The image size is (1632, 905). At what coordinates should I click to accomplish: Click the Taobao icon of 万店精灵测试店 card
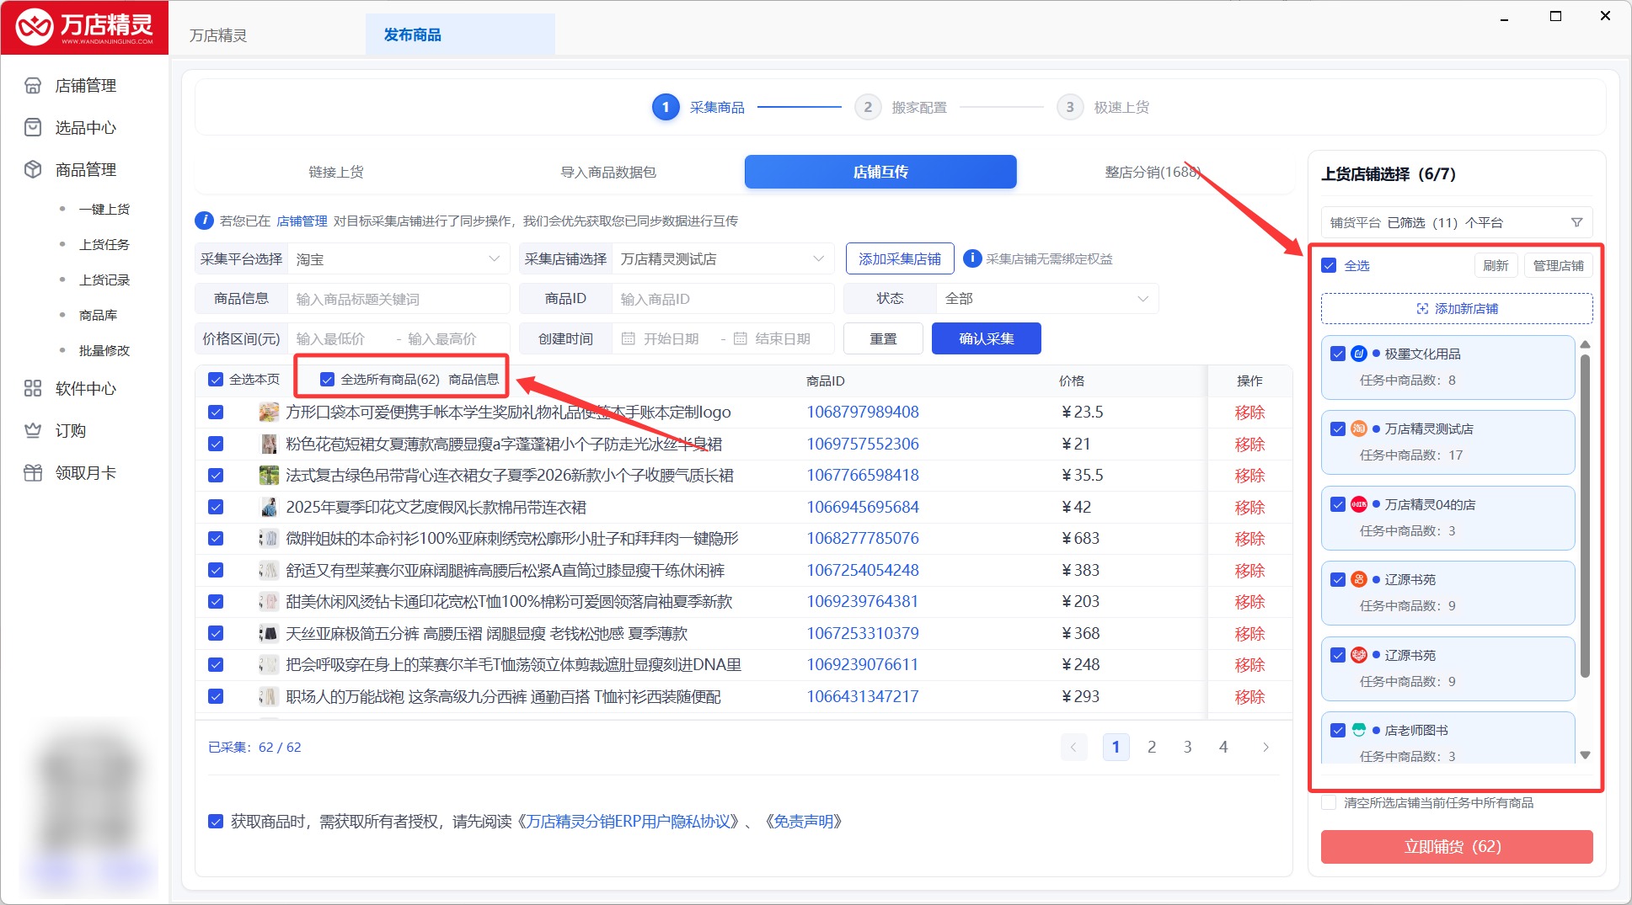click(1359, 429)
